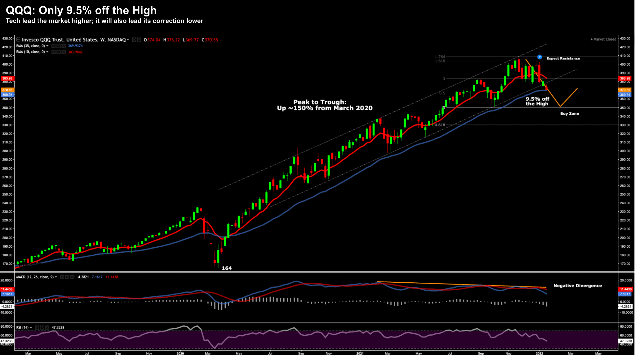Collapse legend using minus box by Invesco
635x355 pixels.
pos(18,40)
